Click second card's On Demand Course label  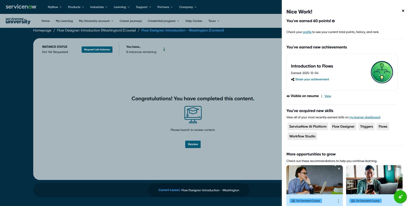pyautogui.click(x=365, y=201)
